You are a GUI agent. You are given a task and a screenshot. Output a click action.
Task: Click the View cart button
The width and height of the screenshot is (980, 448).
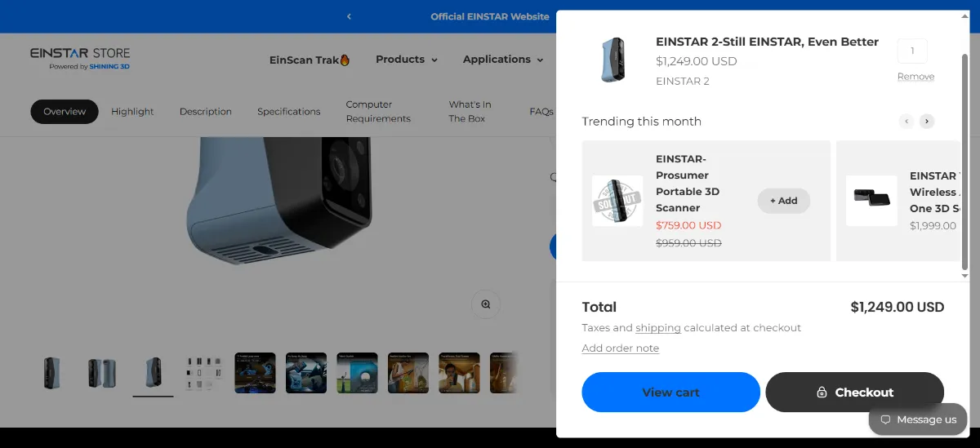[x=670, y=393]
